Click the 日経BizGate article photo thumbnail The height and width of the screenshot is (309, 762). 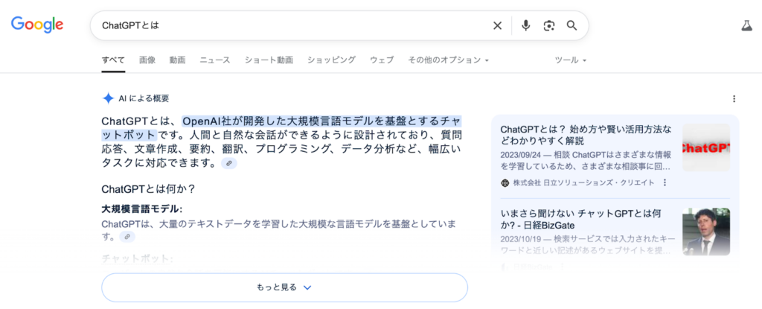706,232
